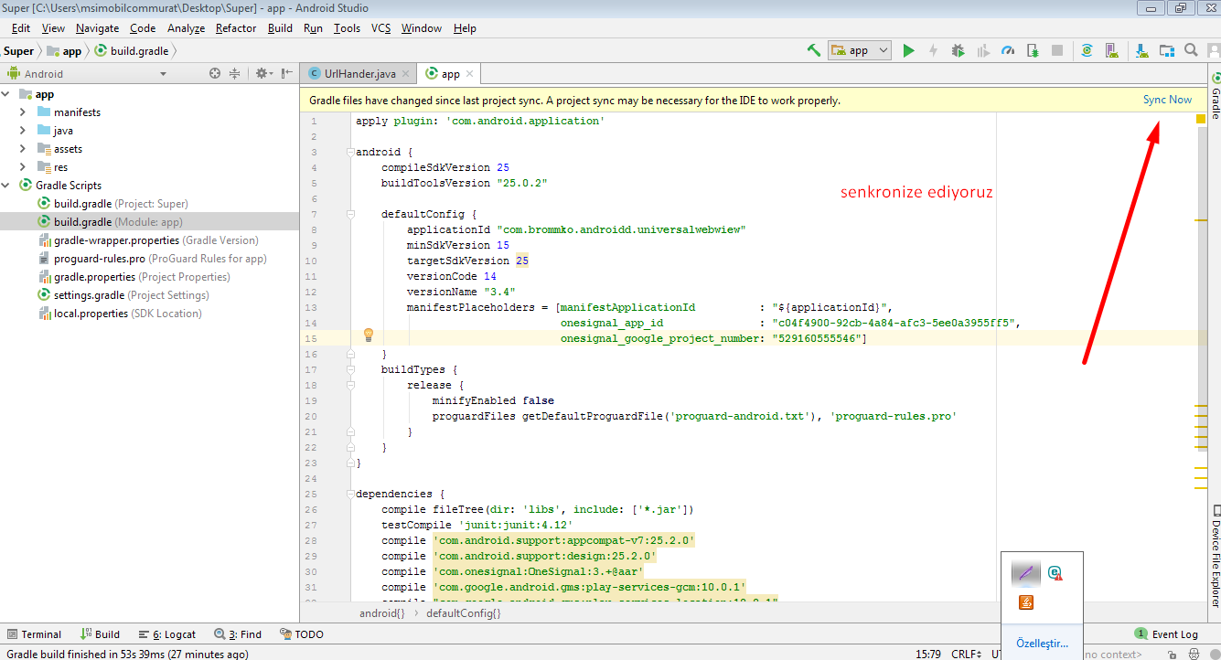The height and width of the screenshot is (660, 1221).
Task: Open the Find tool window
Action: tap(238, 633)
